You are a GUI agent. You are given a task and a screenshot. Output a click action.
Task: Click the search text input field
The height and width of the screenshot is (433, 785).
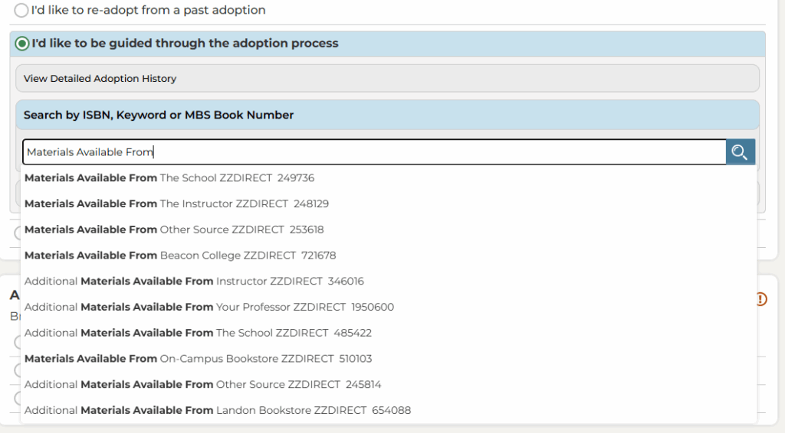pos(373,152)
